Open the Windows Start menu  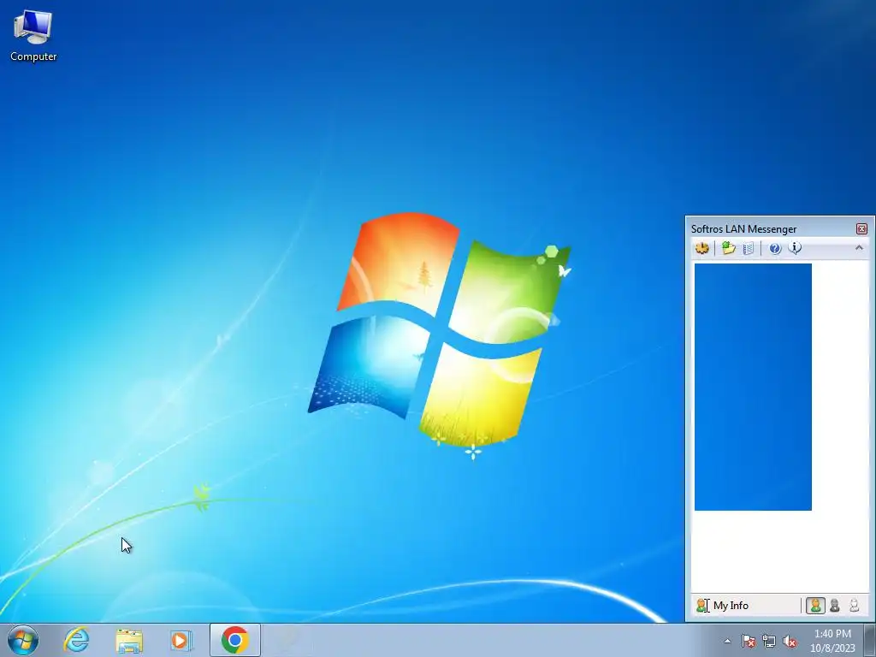point(23,640)
